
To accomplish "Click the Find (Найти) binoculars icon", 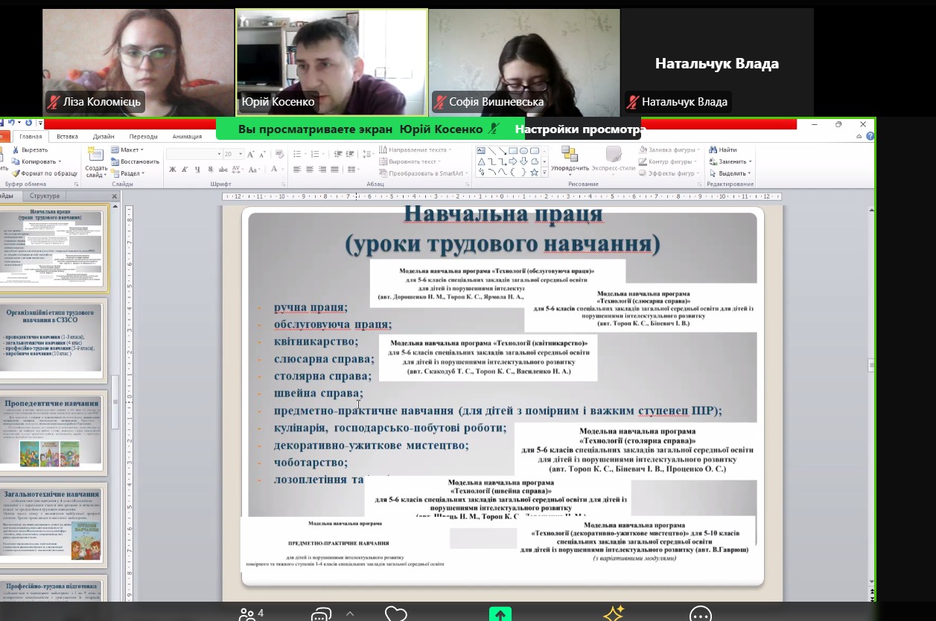I will tap(713, 149).
